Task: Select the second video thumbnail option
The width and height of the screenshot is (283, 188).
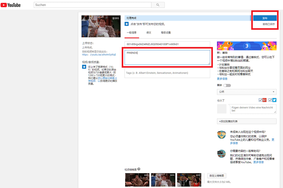Action: tap(163, 180)
